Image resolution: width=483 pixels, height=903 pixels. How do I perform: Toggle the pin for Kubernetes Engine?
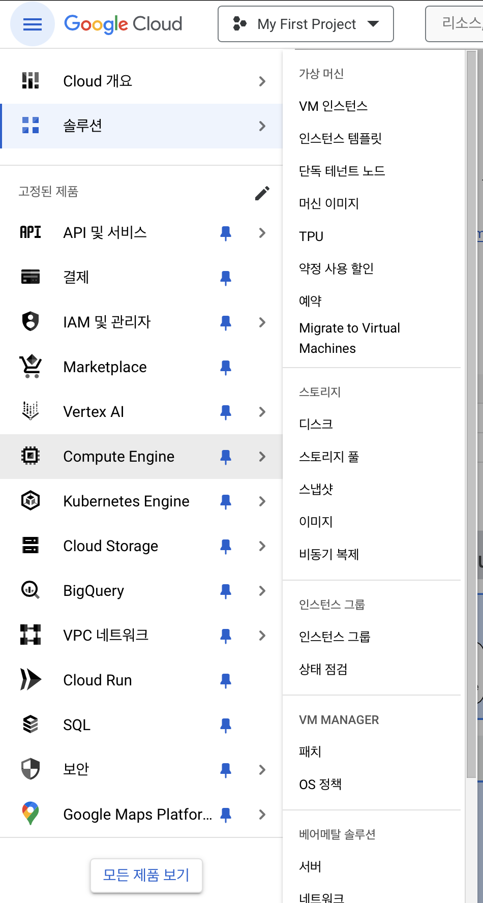click(x=226, y=502)
